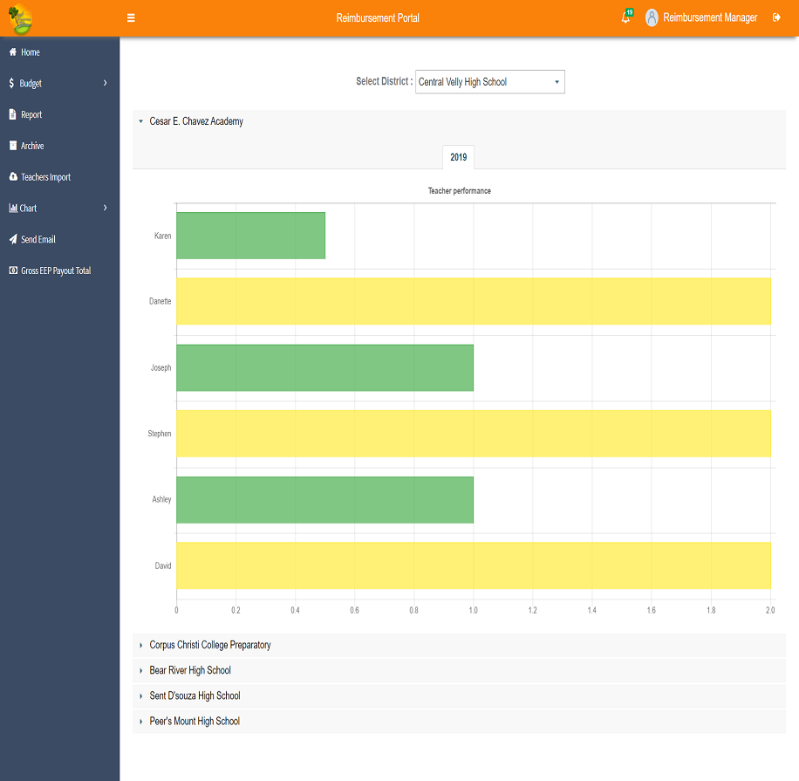Select the 2019 tab above the chart
The image size is (799, 781).
click(x=458, y=157)
